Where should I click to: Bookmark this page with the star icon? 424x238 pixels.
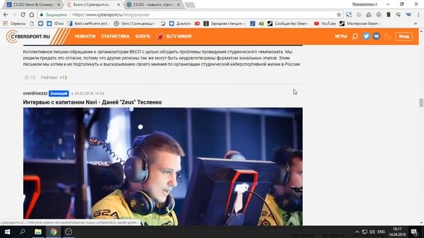(339, 15)
